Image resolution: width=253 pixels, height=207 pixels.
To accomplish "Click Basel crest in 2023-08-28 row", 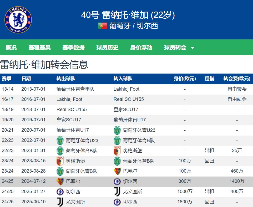I will tap(117, 171).
